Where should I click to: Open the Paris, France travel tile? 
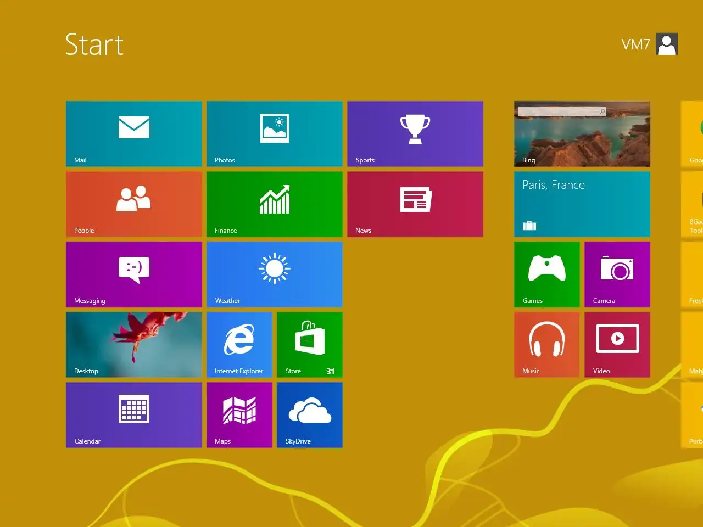click(x=582, y=204)
